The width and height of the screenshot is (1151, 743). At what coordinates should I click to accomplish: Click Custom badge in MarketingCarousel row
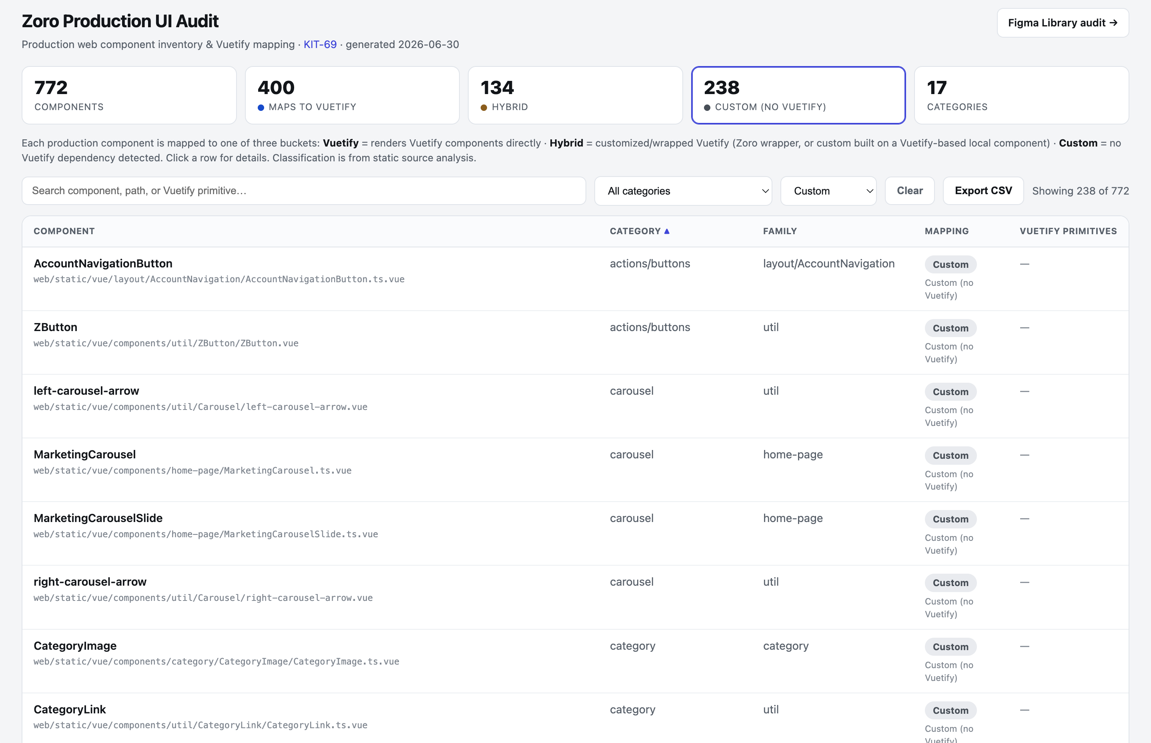[x=950, y=456]
